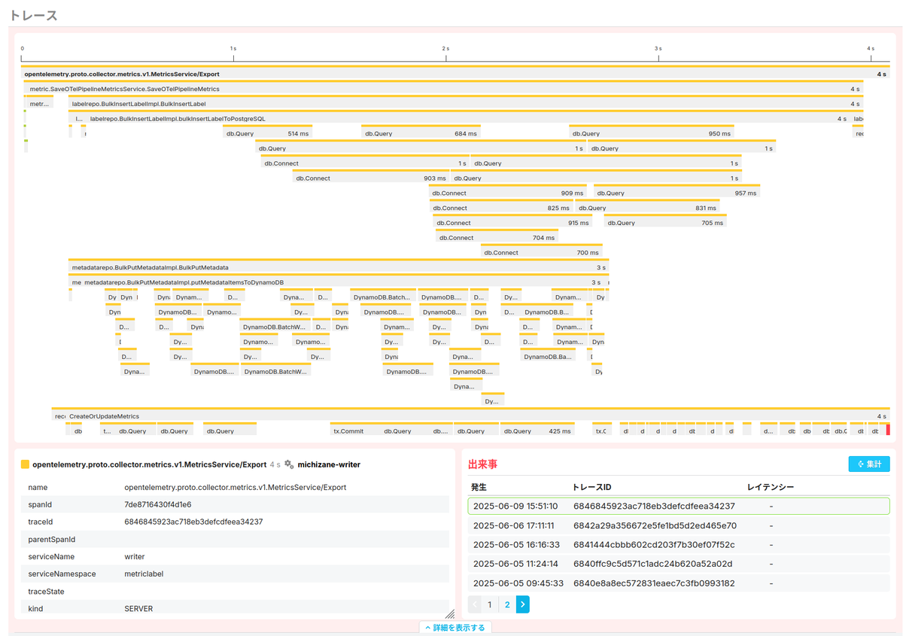The image size is (903, 636).
Task: Click the トレース section heading
Action: tap(33, 15)
